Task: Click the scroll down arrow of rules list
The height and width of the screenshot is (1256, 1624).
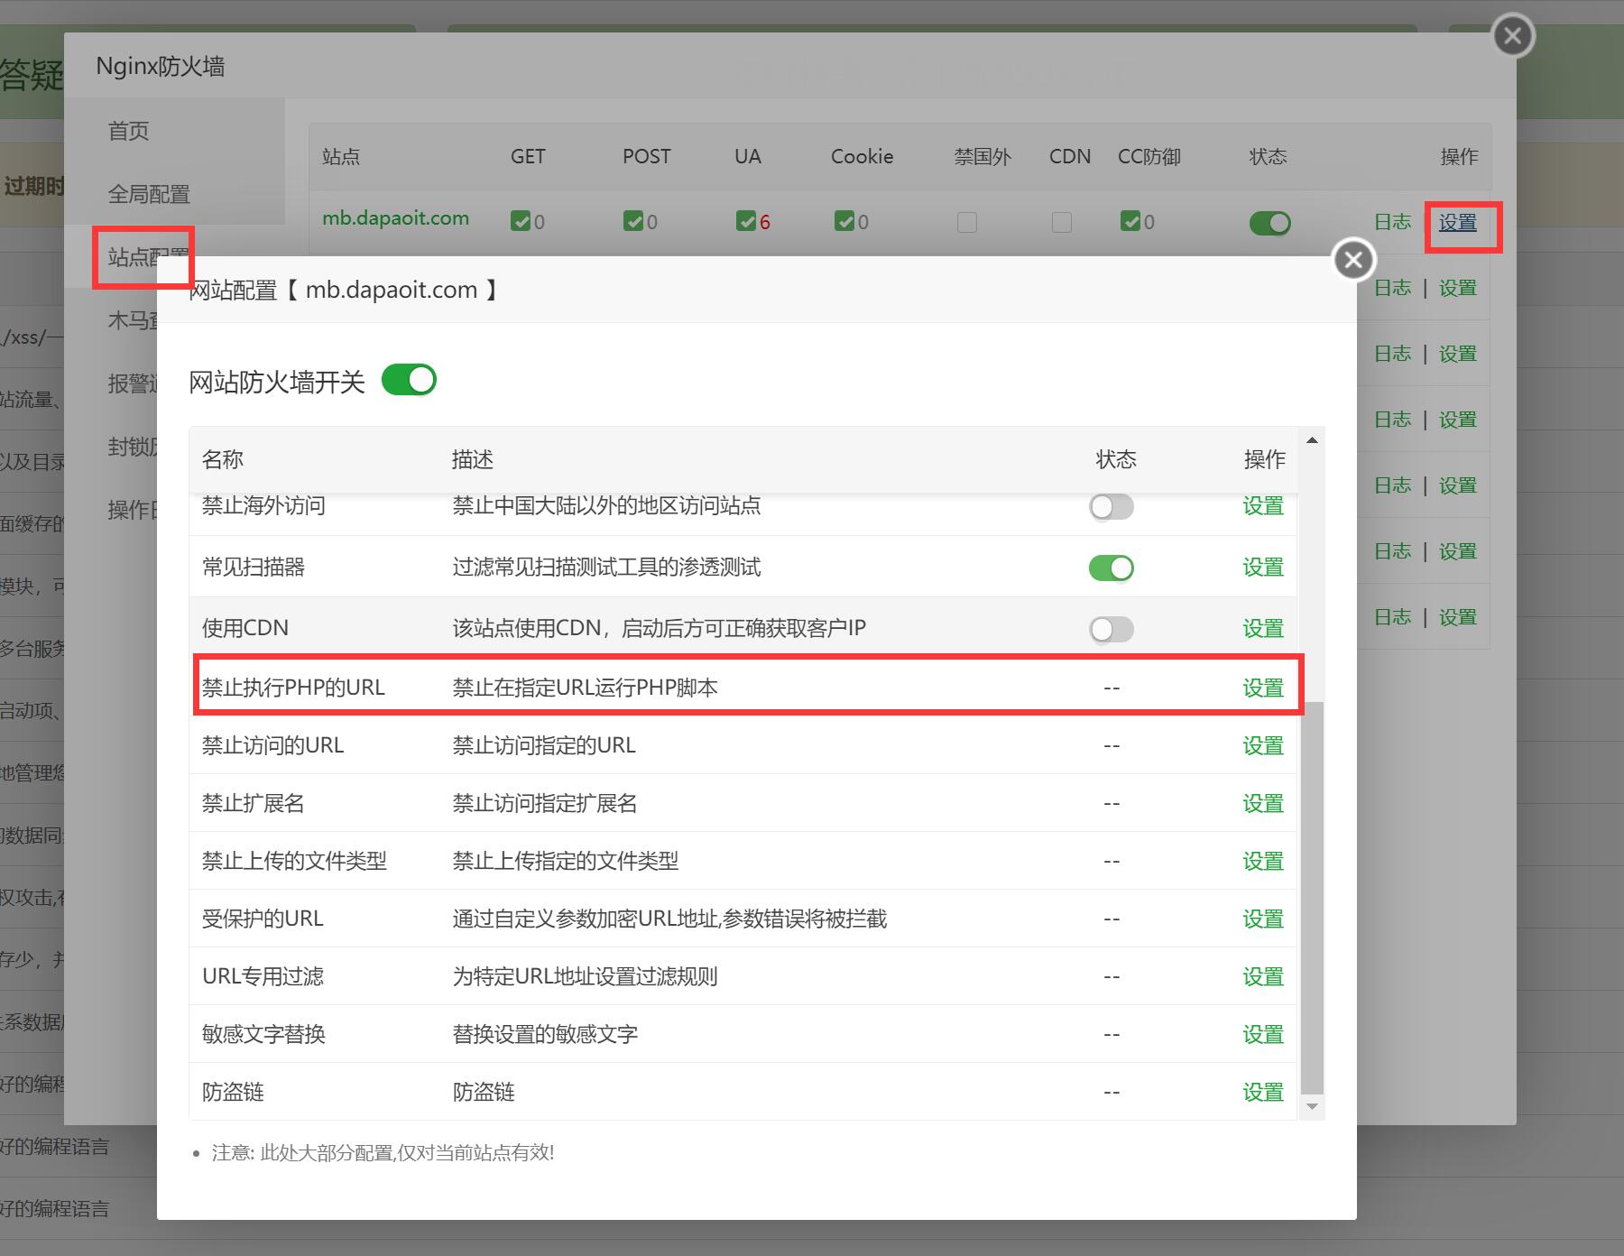Action: [x=1312, y=1106]
